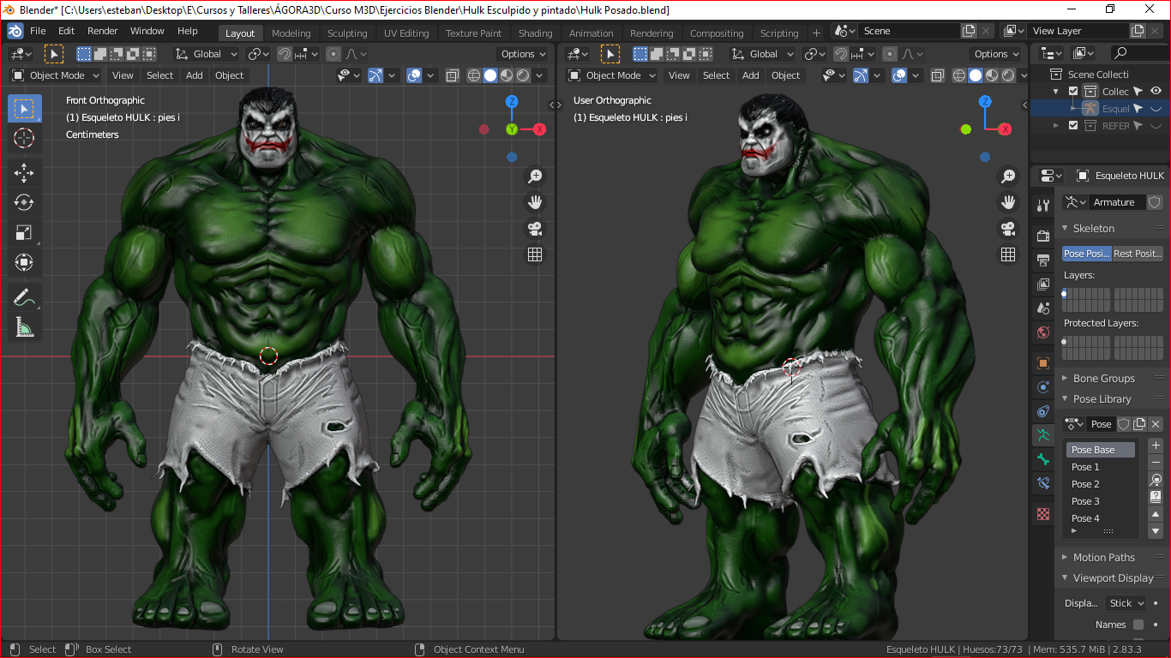Viewport: 1171px width, 658px height.
Task: Activate the Rotate tool
Action: pyautogui.click(x=24, y=202)
